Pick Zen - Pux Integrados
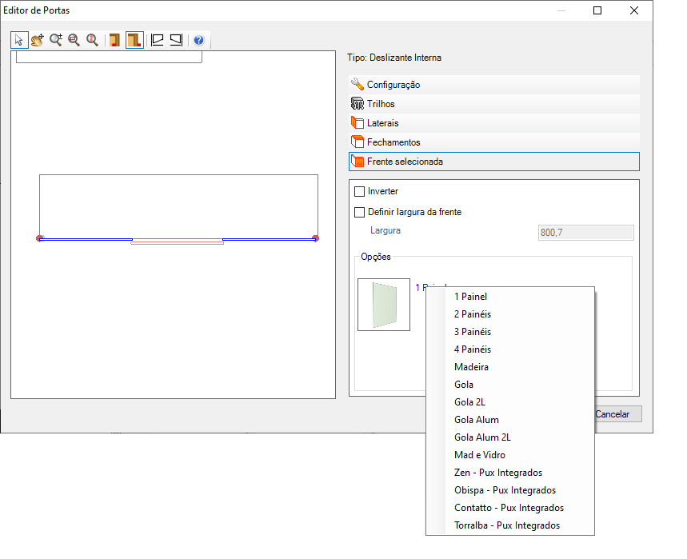 click(510, 473)
